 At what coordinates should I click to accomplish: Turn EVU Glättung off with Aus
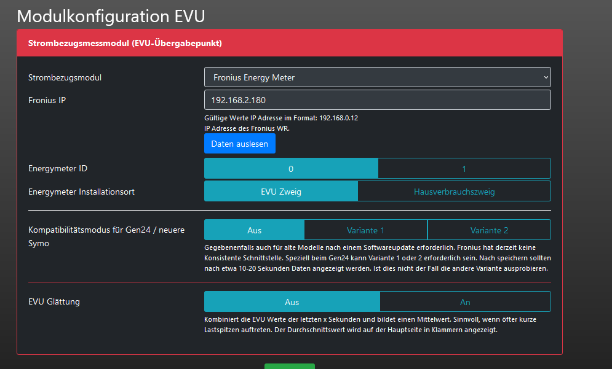292,302
